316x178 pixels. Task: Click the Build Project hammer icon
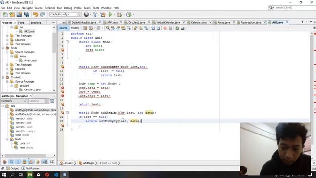point(95,14)
